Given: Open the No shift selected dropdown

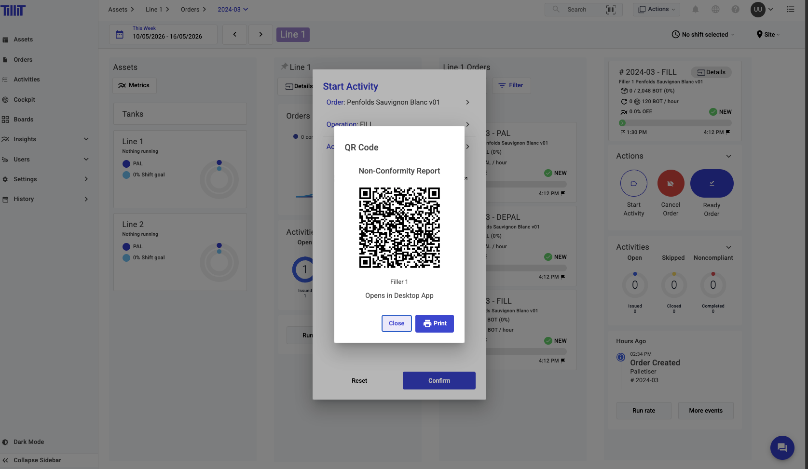Looking at the screenshot, I should (x=703, y=35).
